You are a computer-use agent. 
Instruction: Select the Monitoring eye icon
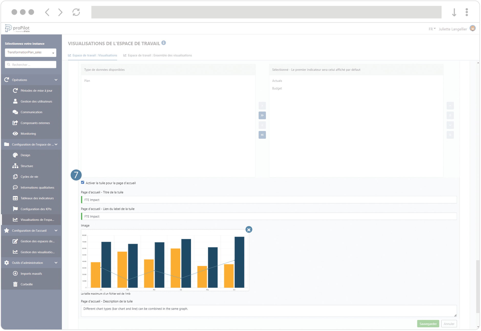coord(15,133)
